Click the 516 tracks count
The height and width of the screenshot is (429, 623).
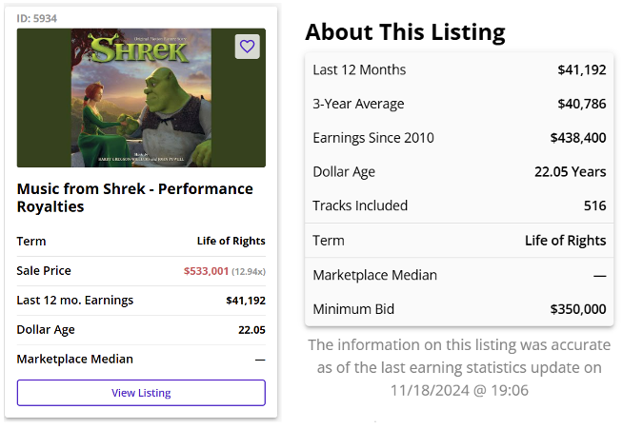(x=595, y=205)
